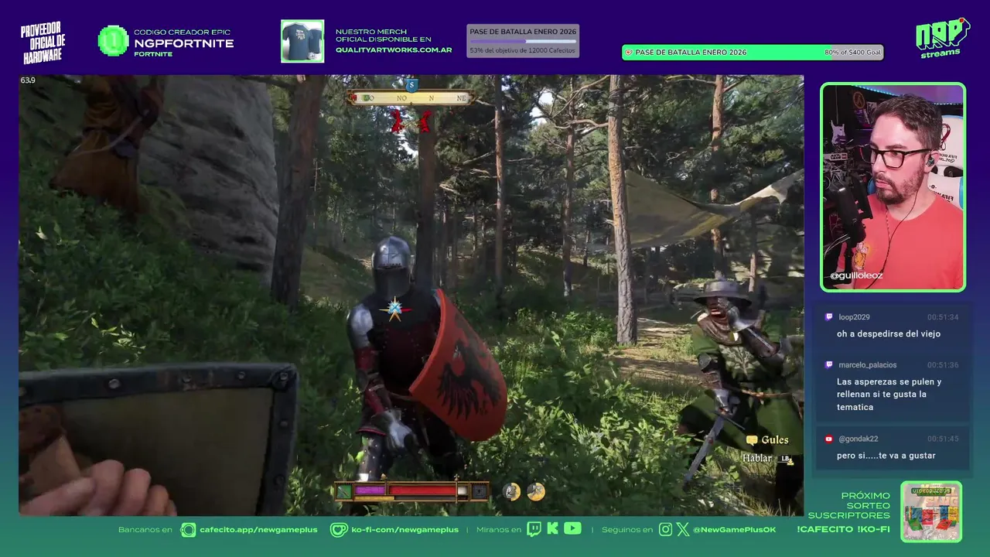Image resolution: width=990 pixels, height=557 pixels.
Task: Click the Proveedor Oficial de Hardware logo
Action: point(43,43)
